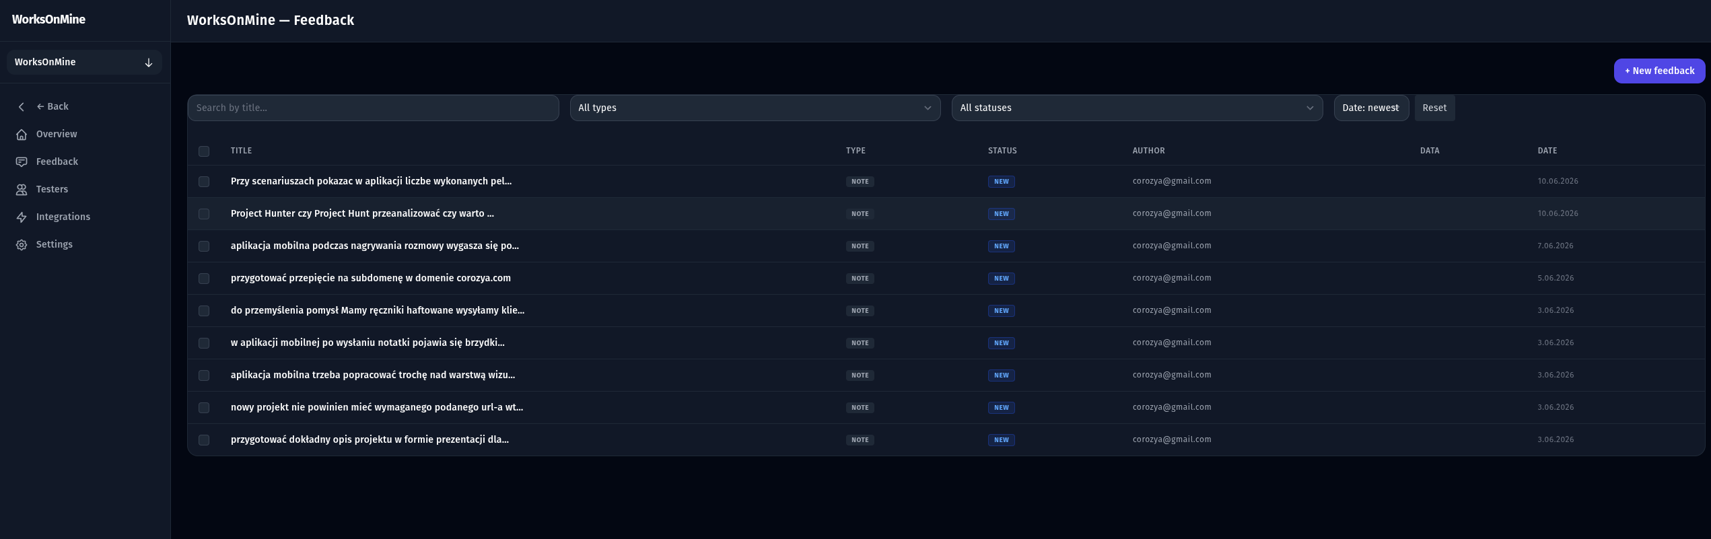Click the Feedback speech bubble icon
This screenshot has height=539, width=1711.
coord(22,162)
